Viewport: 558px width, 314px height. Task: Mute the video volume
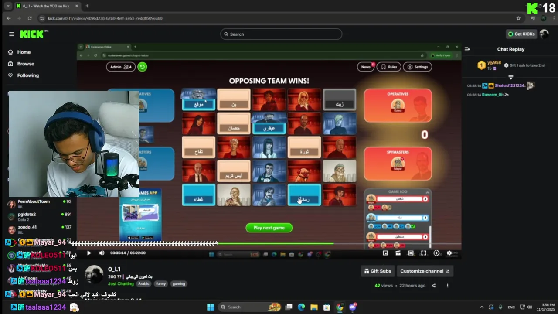coord(102,253)
